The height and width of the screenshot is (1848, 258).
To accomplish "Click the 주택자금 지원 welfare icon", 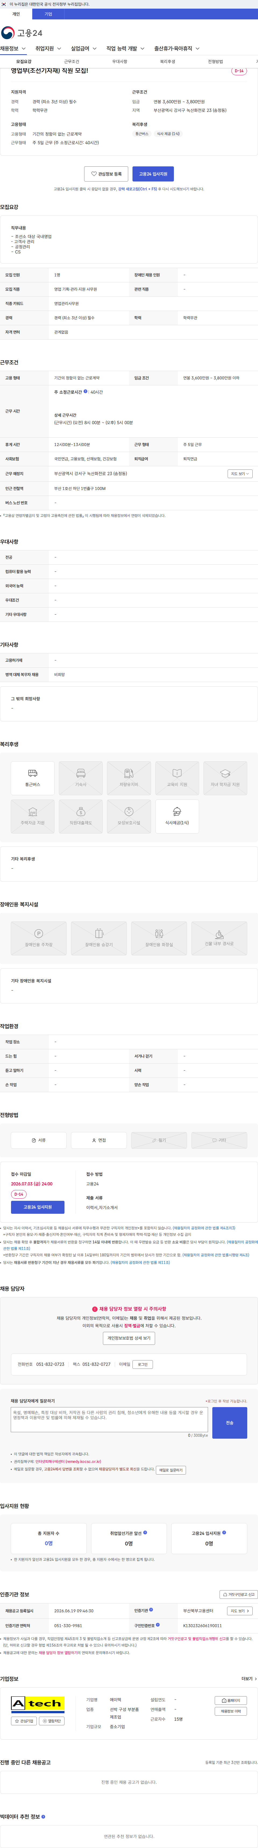I will click(x=32, y=816).
